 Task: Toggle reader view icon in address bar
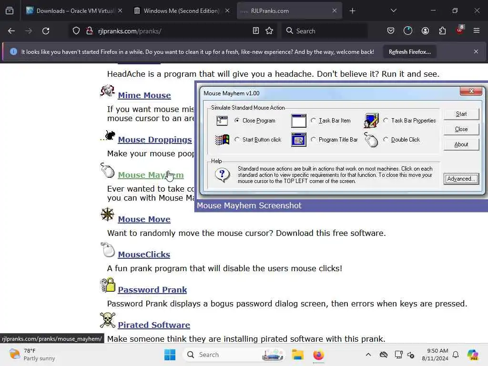click(x=255, y=31)
